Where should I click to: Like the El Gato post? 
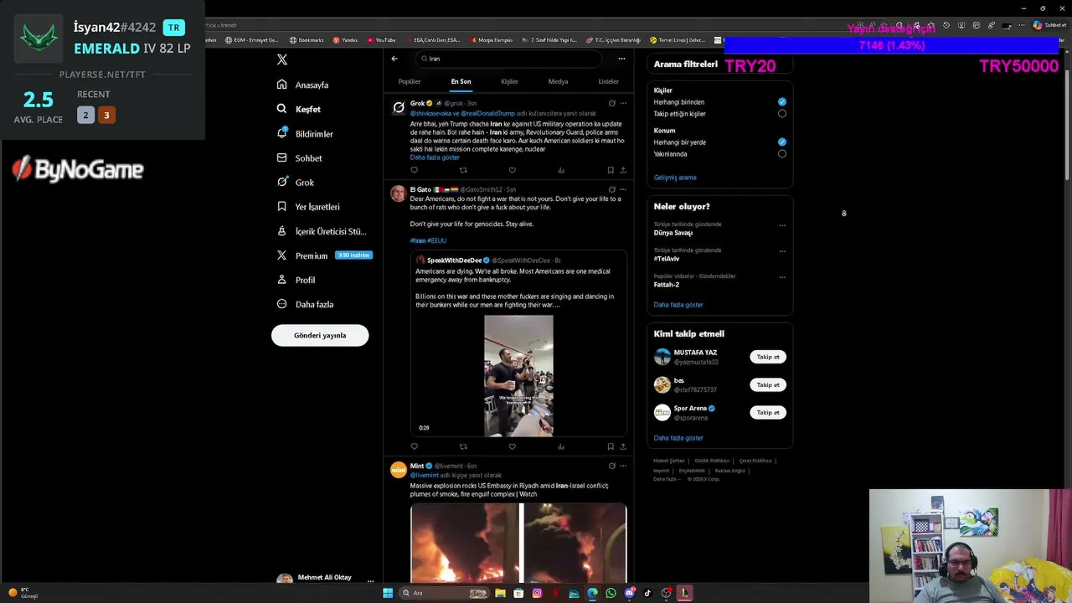512,446
